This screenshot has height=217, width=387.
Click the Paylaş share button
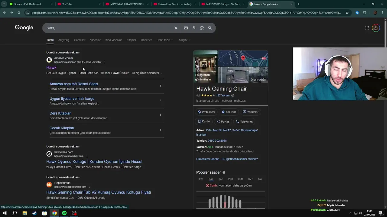pyautogui.click(x=223, y=121)
